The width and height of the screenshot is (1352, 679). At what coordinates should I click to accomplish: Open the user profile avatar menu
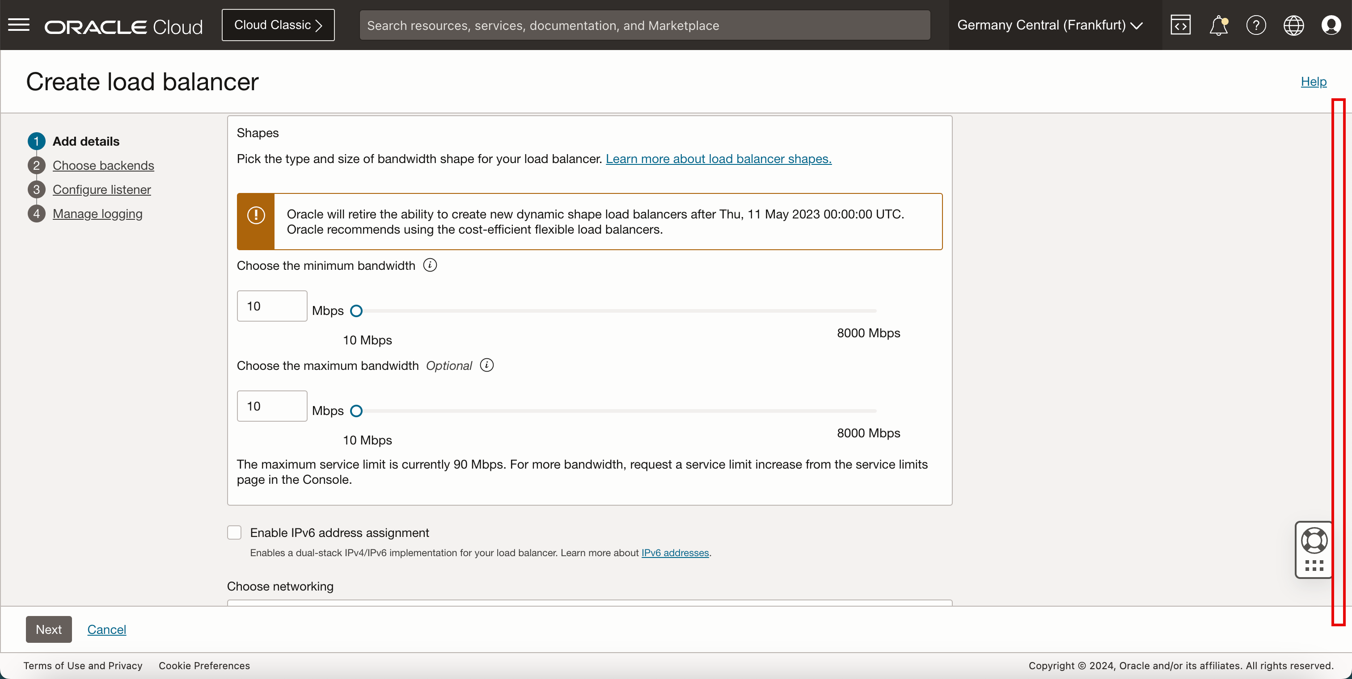[1331, 25]
